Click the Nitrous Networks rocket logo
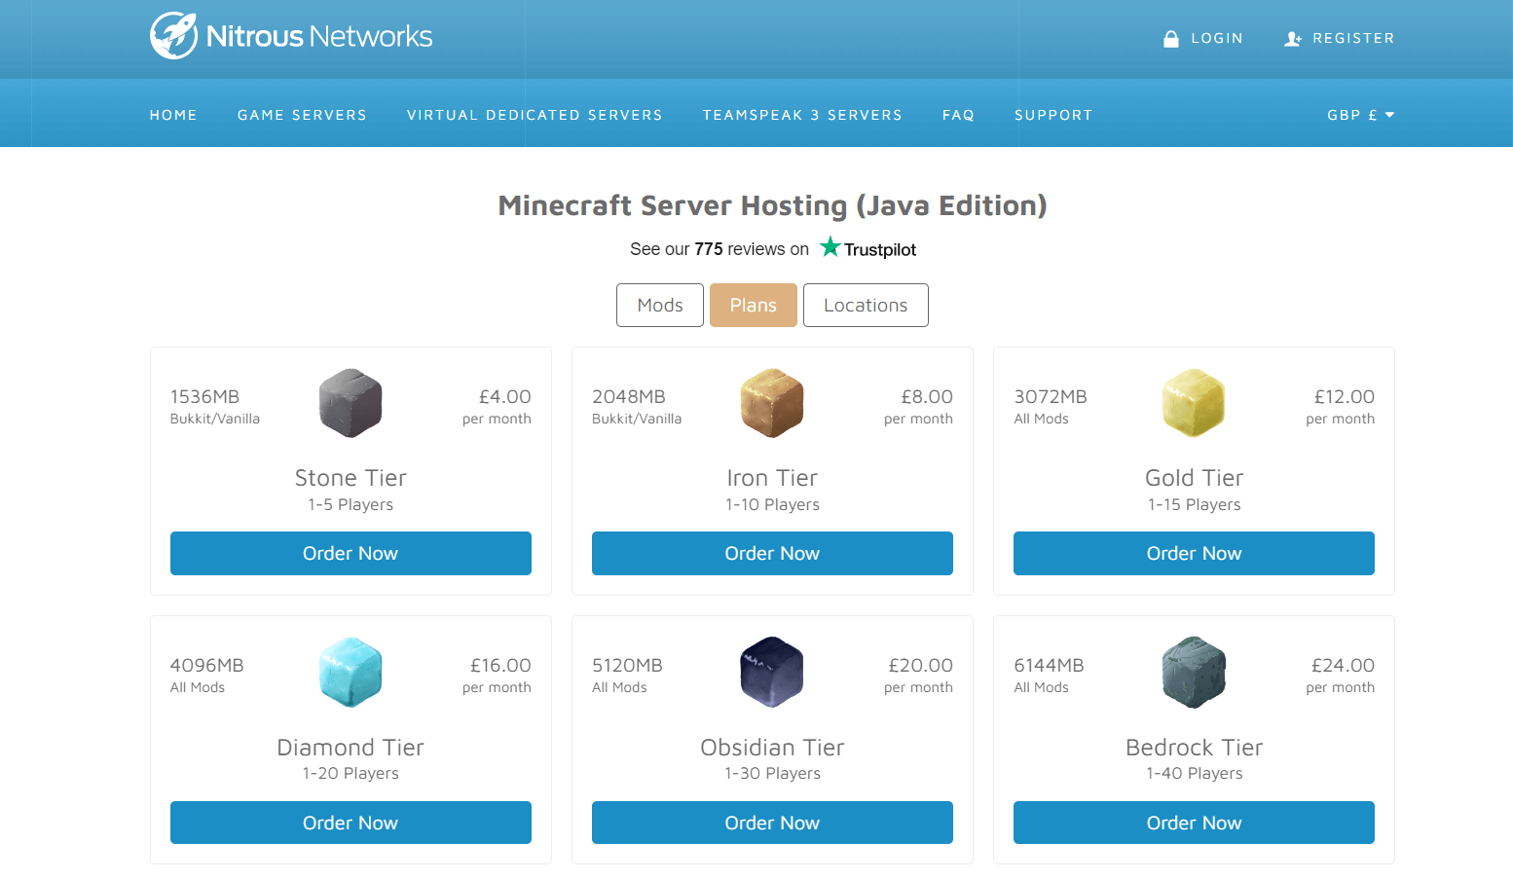Viewport: 1513px width, 879px height. pos(174,36)
